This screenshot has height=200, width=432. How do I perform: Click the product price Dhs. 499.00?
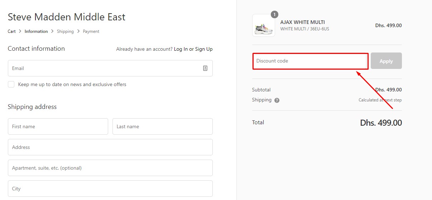pyautogui.click(x=389, y=25)
